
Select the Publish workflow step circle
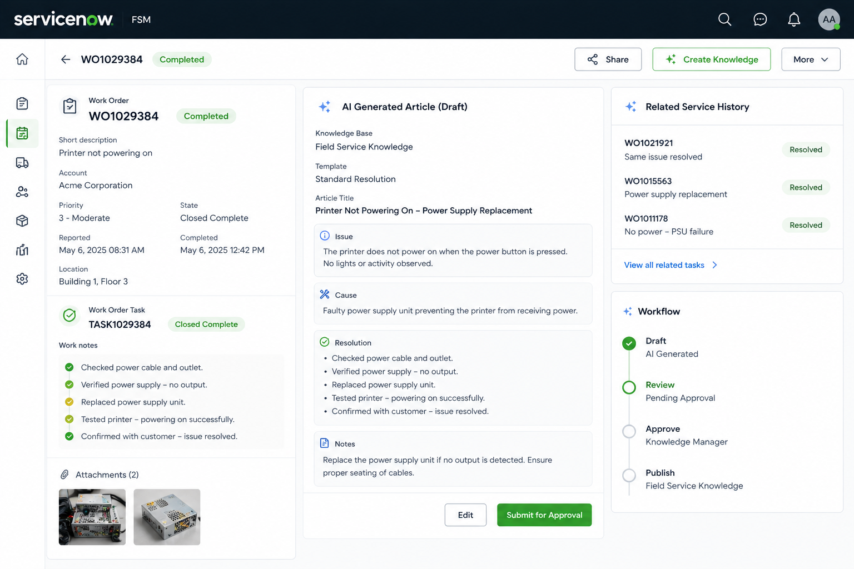coord(629,475)
